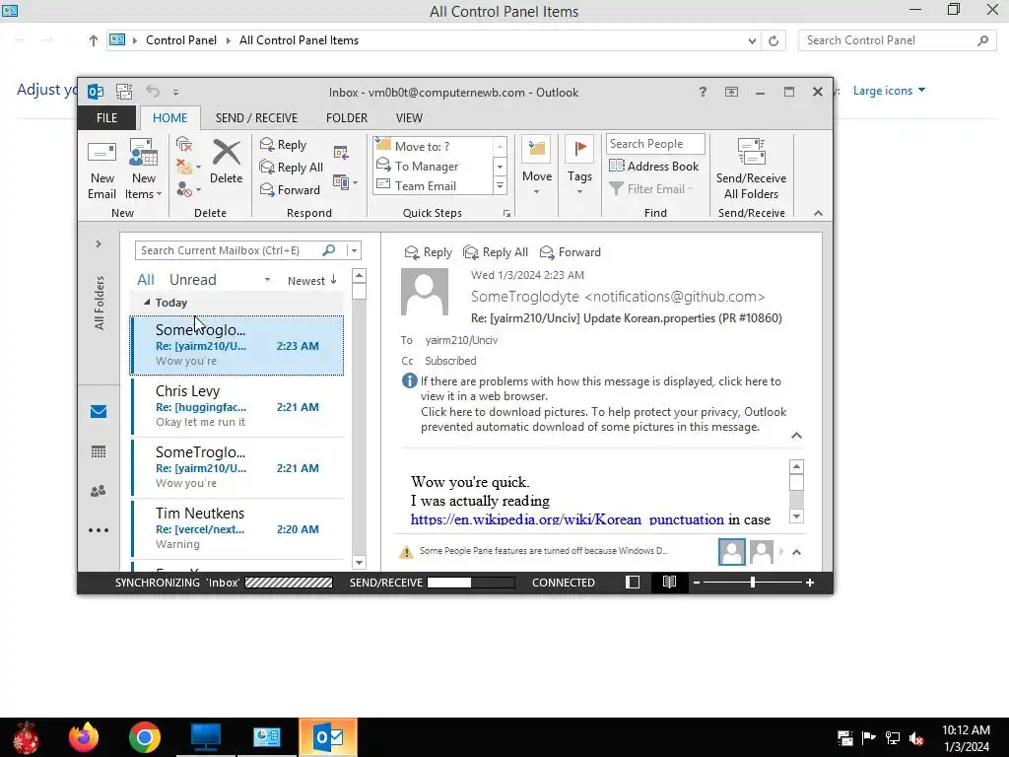
Task: Open Large icons view menu in Control Panel
Action: click(889, 91)
